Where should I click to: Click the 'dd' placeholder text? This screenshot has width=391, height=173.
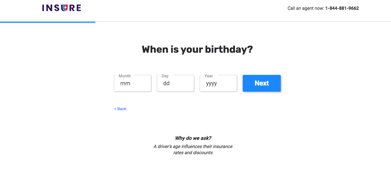pyautogui.click(x=166, y=83)
